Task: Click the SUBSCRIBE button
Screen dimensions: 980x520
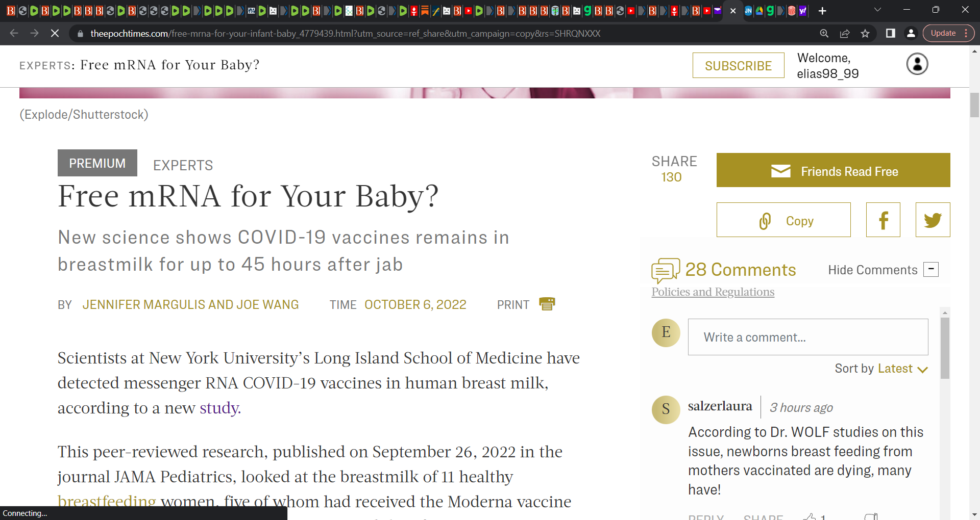Action: click(738, 65)
